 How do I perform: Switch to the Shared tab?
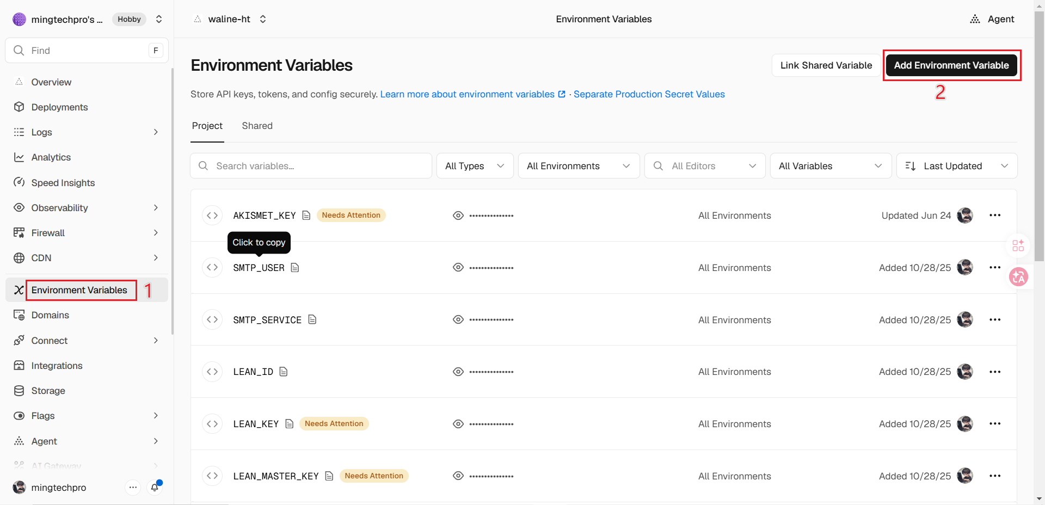(257, 126)
